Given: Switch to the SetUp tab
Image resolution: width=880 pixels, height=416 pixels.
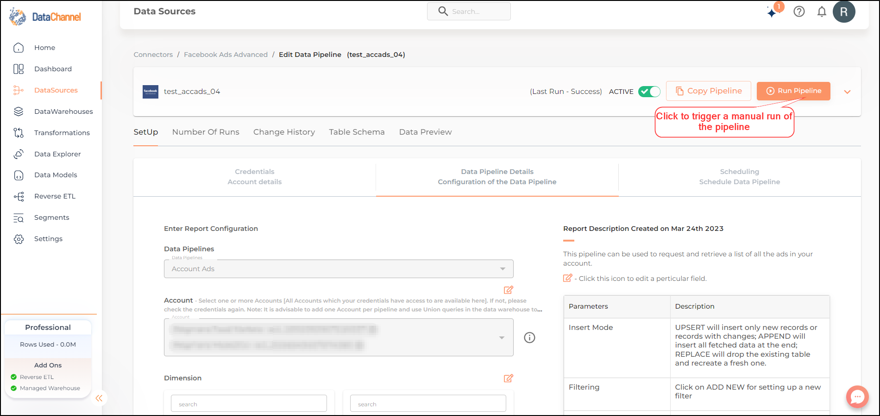Looking at the screenshot, I should 146,132.
